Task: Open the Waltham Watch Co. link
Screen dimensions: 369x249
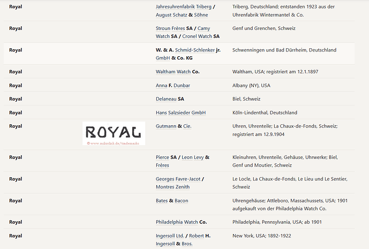Action: tap(177, 72)
